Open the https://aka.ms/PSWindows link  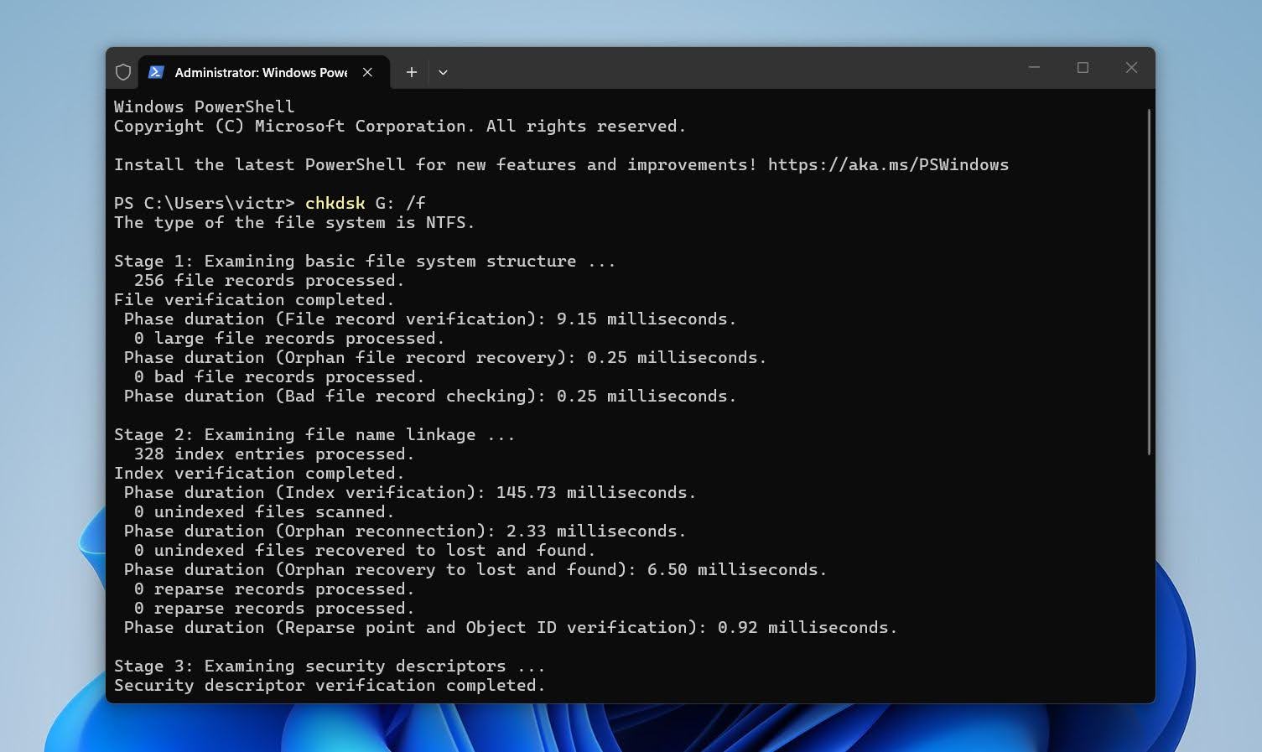(887, 164)
